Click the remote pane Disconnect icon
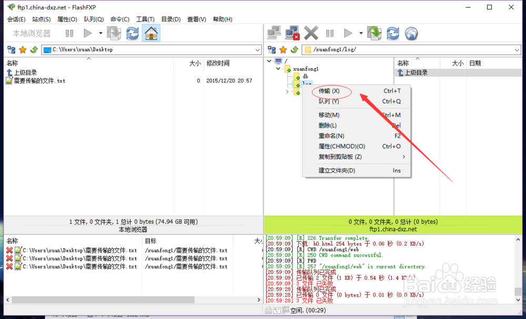The image size is (526, 319). point(292,33)
